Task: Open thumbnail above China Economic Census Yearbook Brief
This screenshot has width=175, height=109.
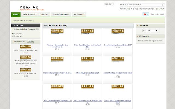Action: (x=87, y=87)
